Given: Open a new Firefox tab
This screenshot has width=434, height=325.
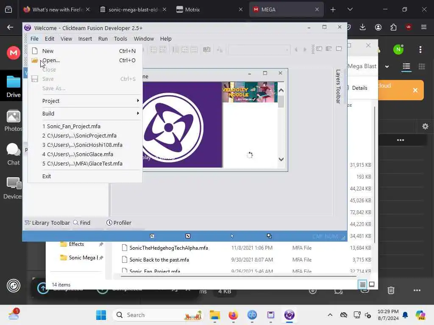Looking at the screenshot, I should [x=333, y=10].
